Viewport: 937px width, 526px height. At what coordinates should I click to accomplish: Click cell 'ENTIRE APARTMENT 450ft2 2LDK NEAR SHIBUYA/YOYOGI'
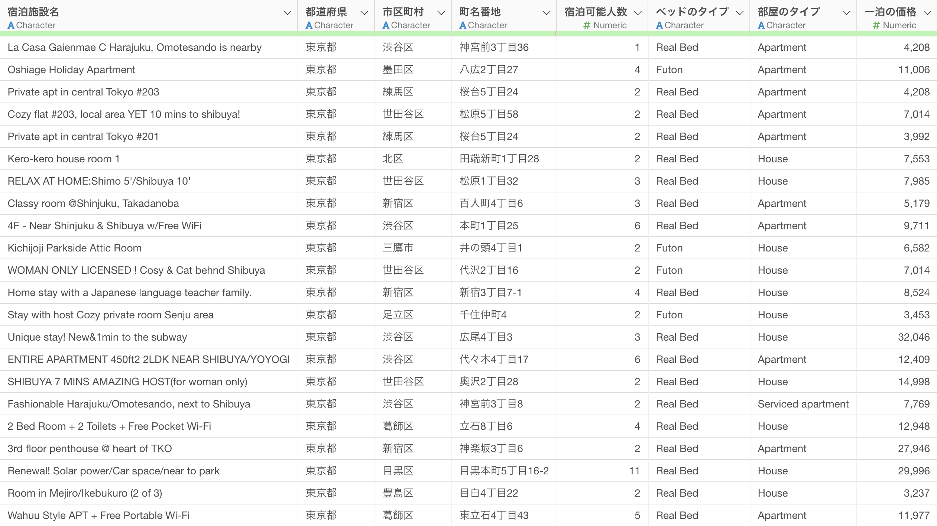[149, 359]
